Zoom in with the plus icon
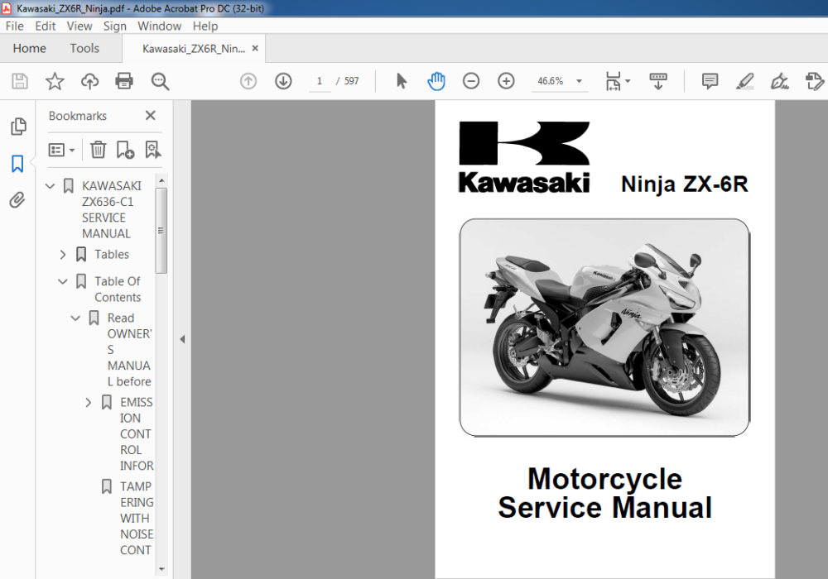The image size is (828, 579). click(506, 81)
